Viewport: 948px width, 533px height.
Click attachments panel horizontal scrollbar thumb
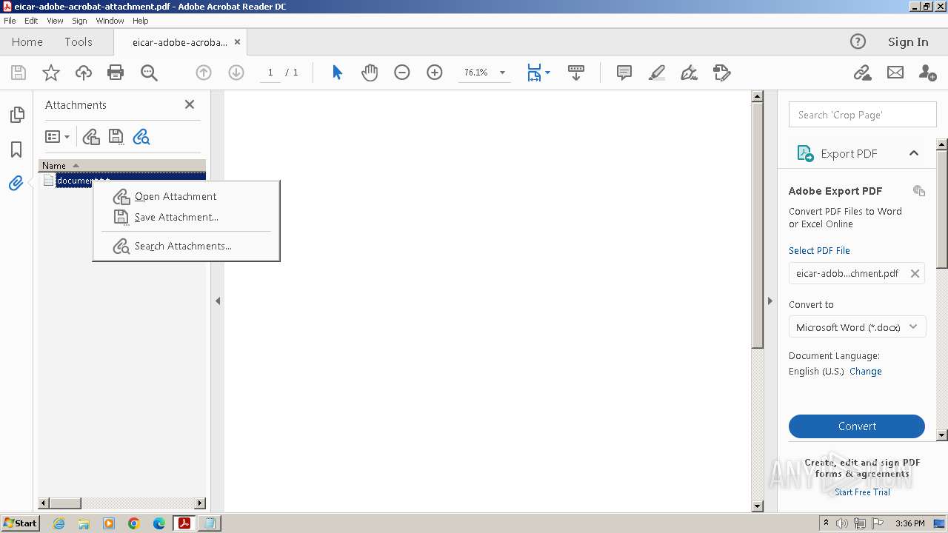[64, 503]
